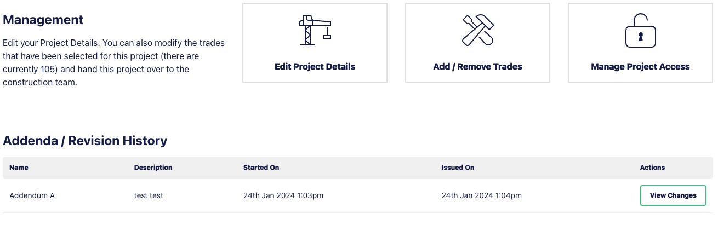Click the 1:03pm started date cell
Screen dimensions: 718x230
point(283,196)
